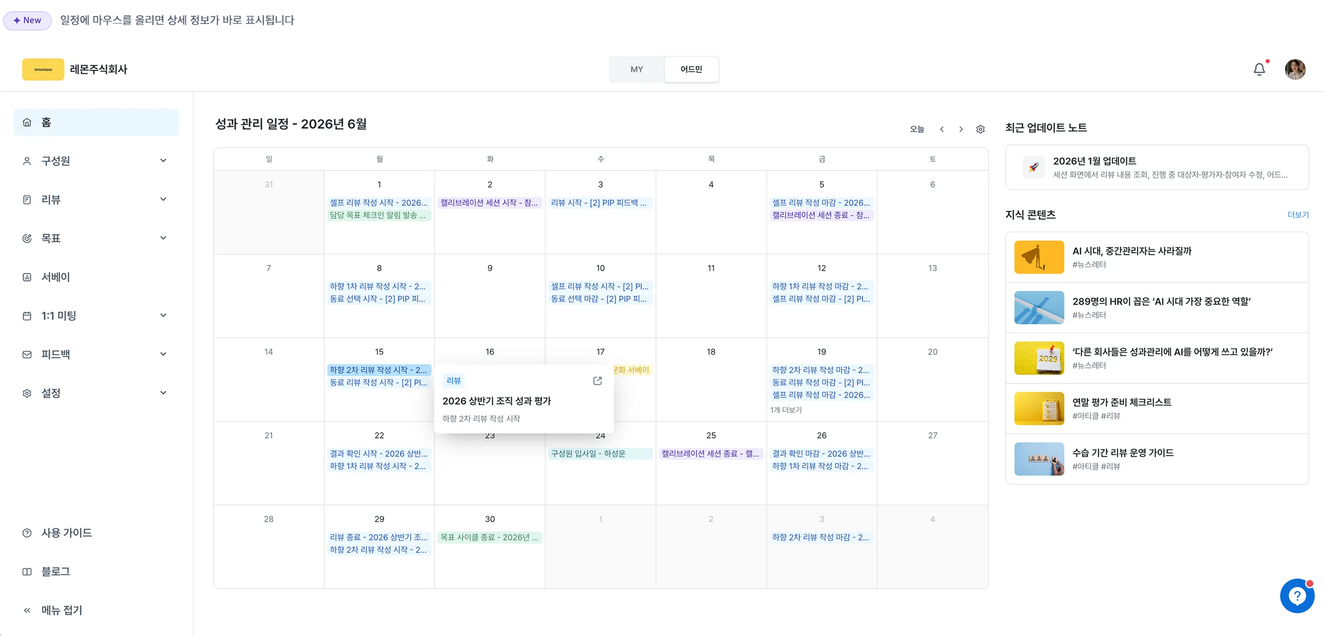Screen dimensions: 1324x636
Task: Expand the 피드백 menu chevron
Action: tap(163, 353)
